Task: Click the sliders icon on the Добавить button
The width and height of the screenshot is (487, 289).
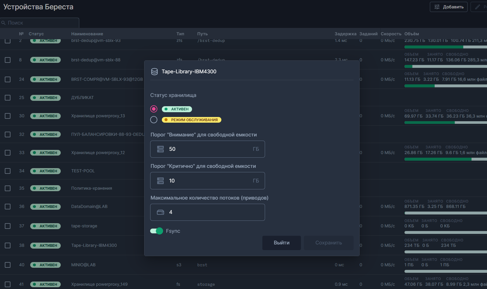Action: pos(437,7)
